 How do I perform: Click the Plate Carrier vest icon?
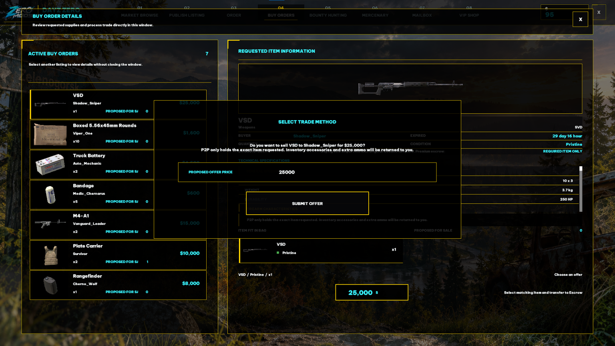(51, 255)
